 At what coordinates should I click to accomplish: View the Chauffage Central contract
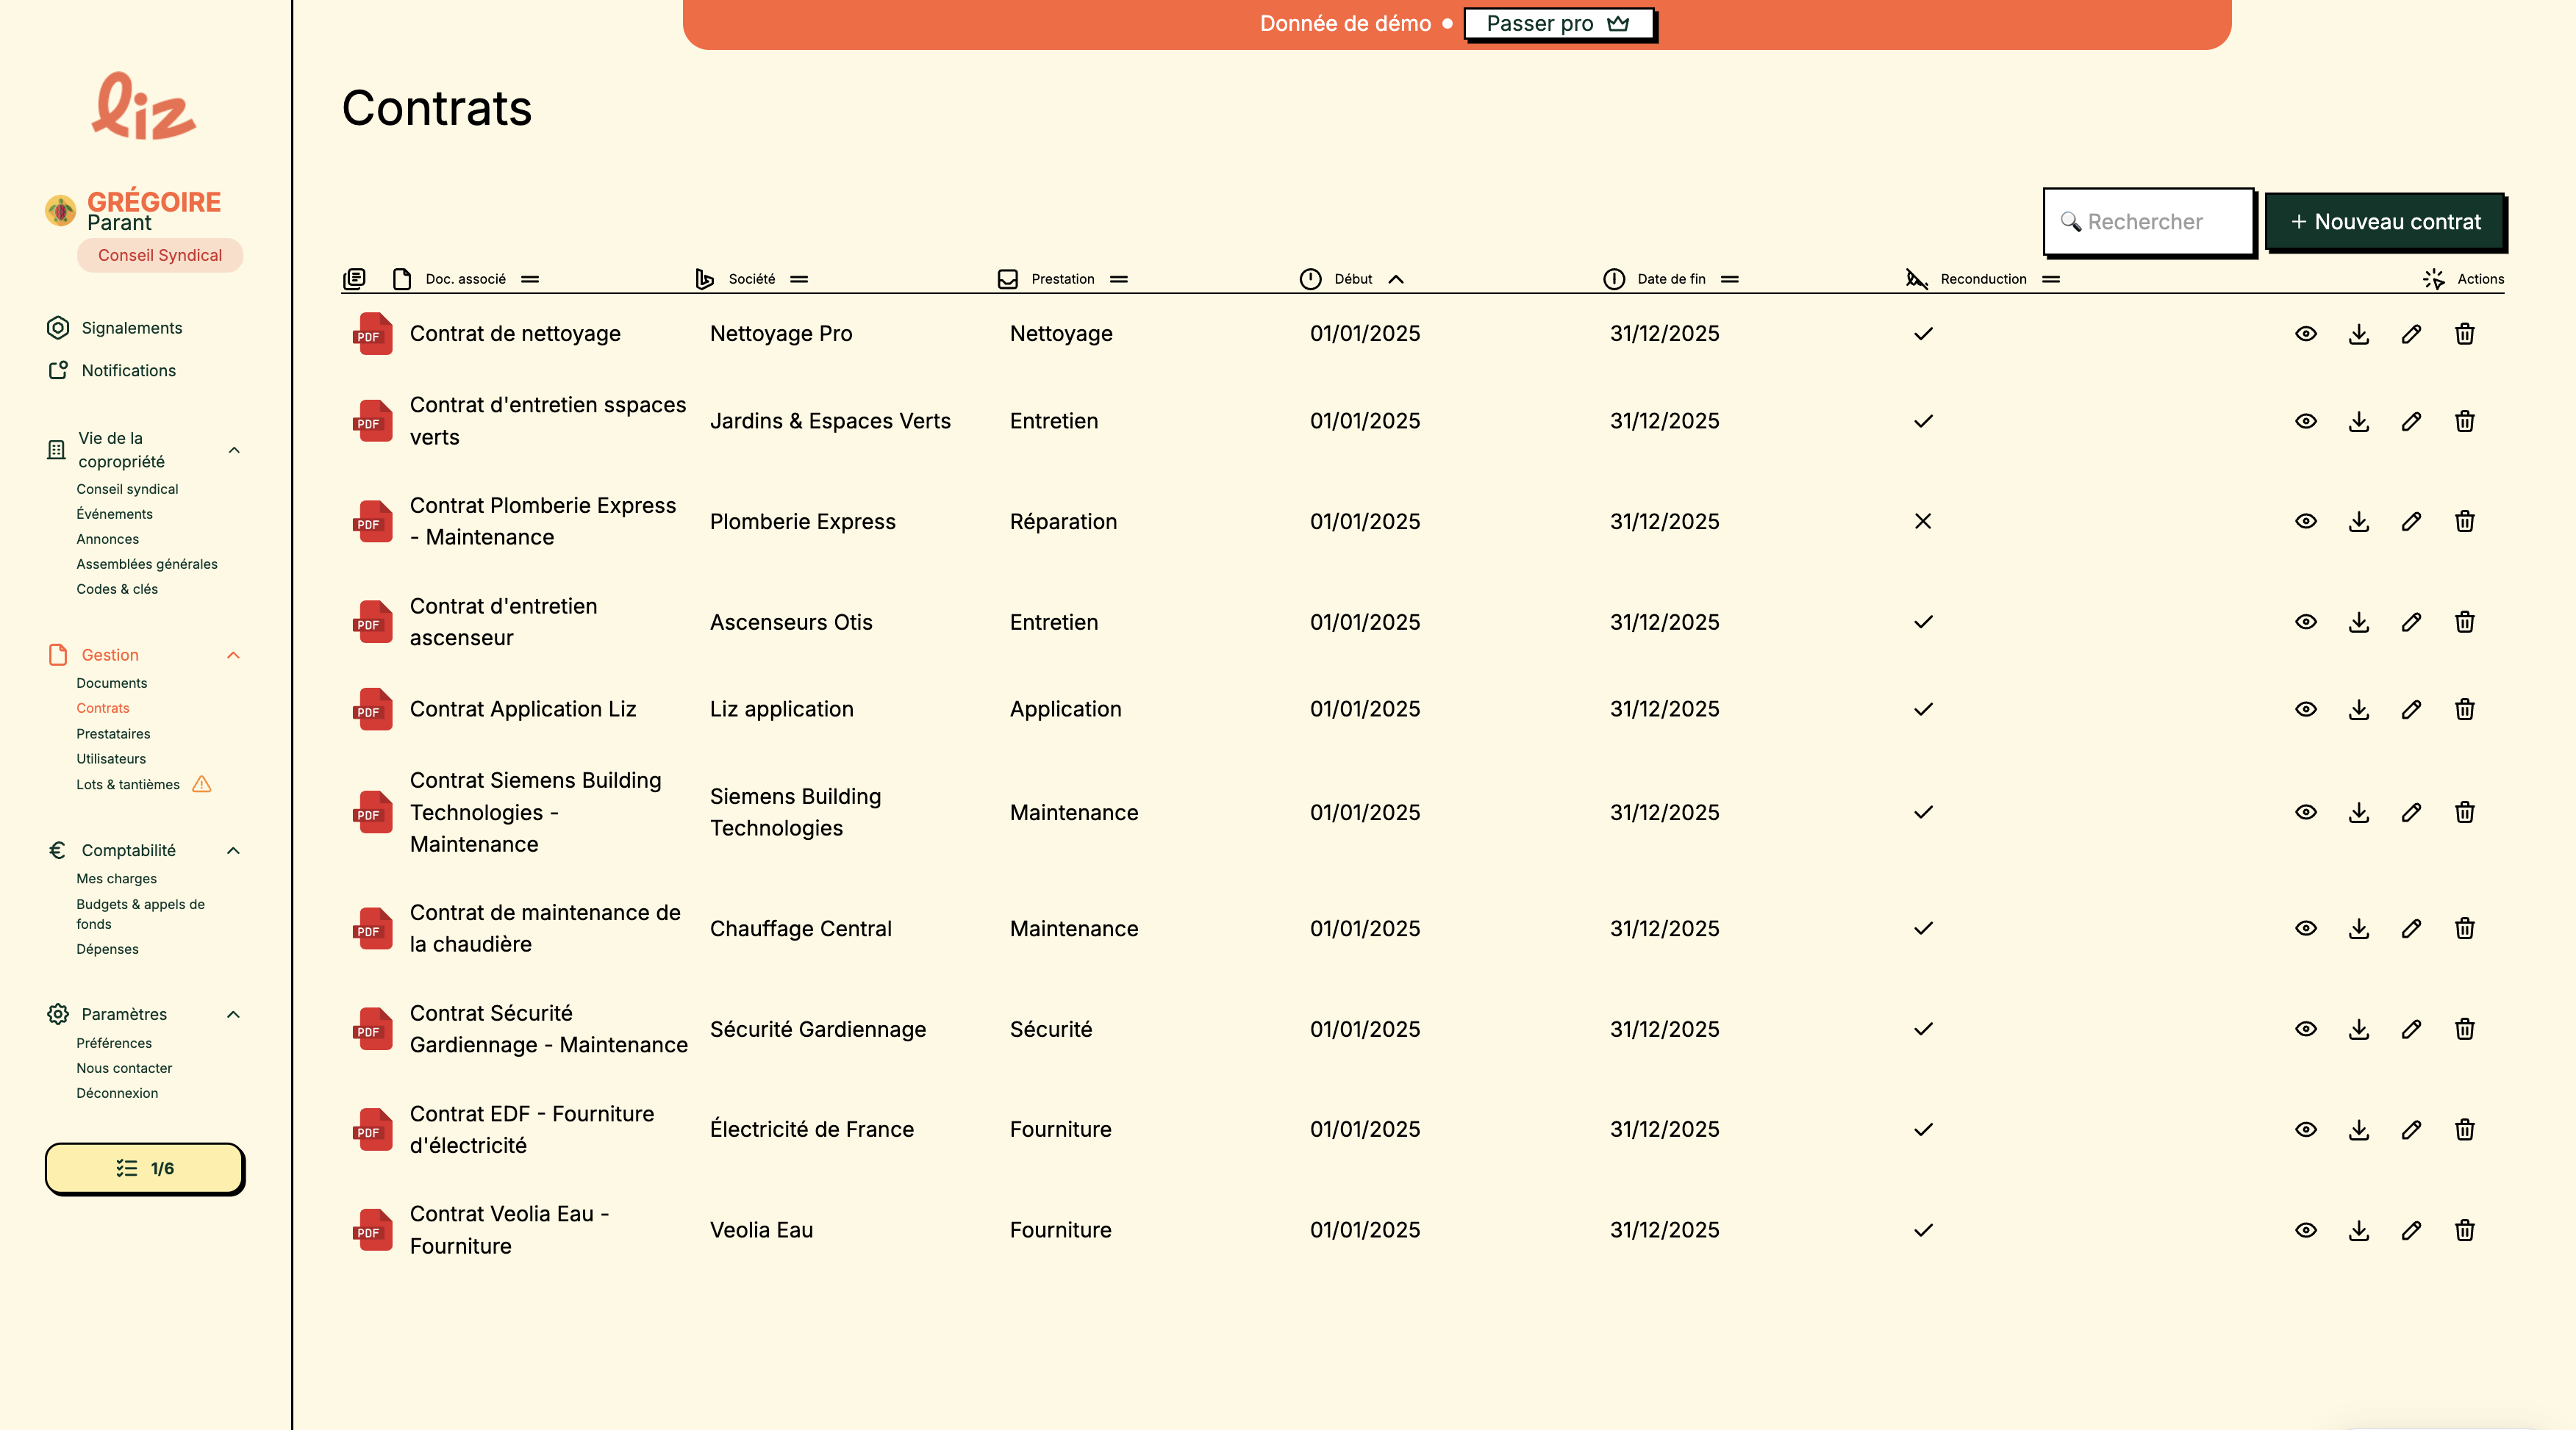pos(2305,928)
